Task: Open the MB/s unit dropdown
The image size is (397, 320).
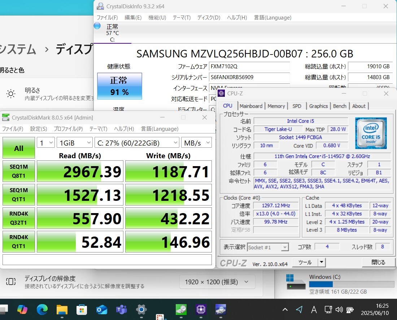Action: pyautogui.click(x=196, y=143)
